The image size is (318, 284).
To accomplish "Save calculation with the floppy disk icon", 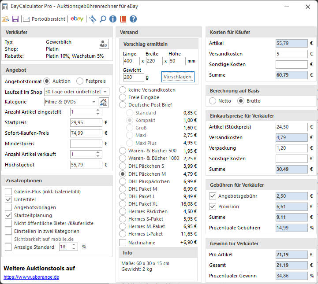I will coord(15,19).
